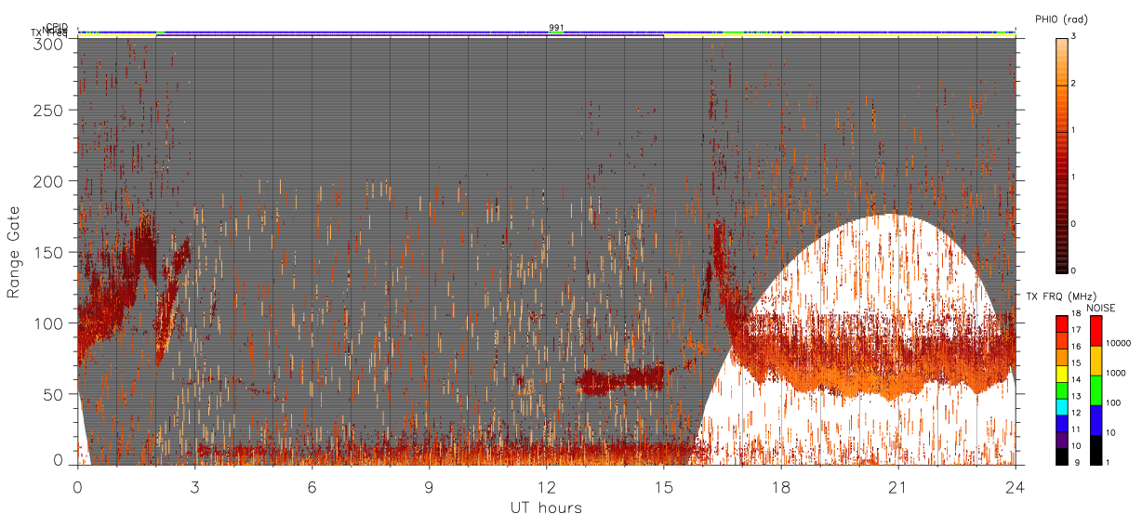Image resolution: width=1142 pixels, height=527 pixels.
Task: Click the '6' UT hours tick label
Action: pos(312,487)
